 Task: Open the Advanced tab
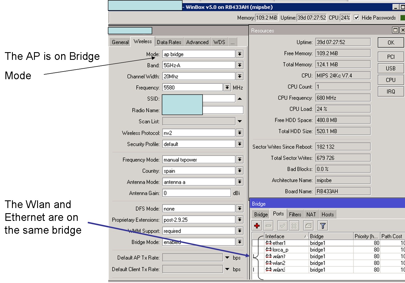coord(197,42)
